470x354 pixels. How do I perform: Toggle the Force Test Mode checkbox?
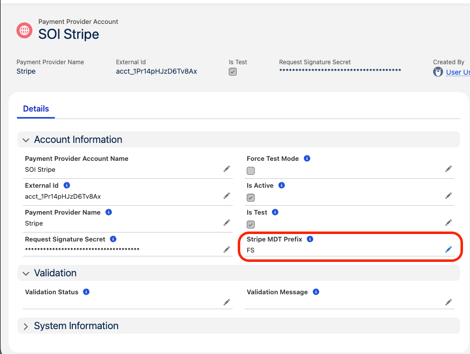pos(251,171)
